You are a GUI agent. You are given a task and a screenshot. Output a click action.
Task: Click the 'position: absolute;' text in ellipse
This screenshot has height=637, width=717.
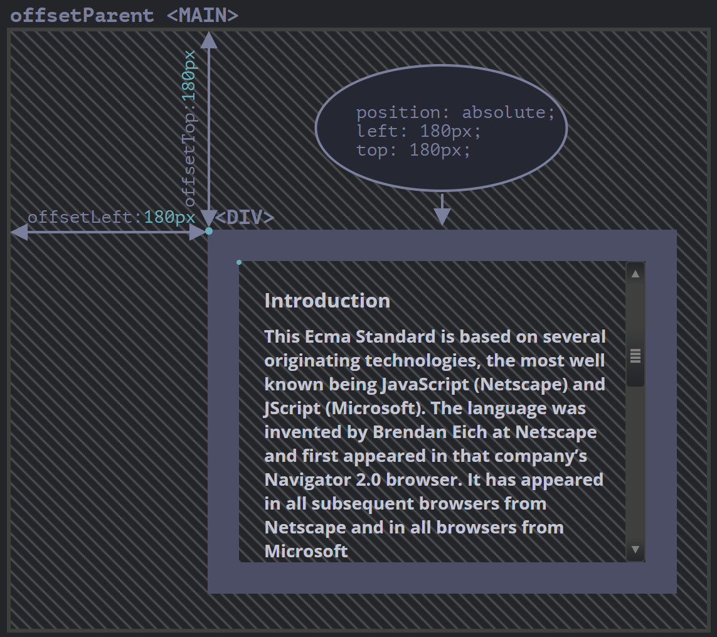(x=455, y=112)
